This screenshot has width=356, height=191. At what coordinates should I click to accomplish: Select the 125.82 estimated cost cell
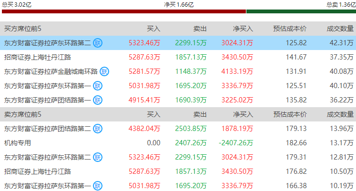[296, 43]
